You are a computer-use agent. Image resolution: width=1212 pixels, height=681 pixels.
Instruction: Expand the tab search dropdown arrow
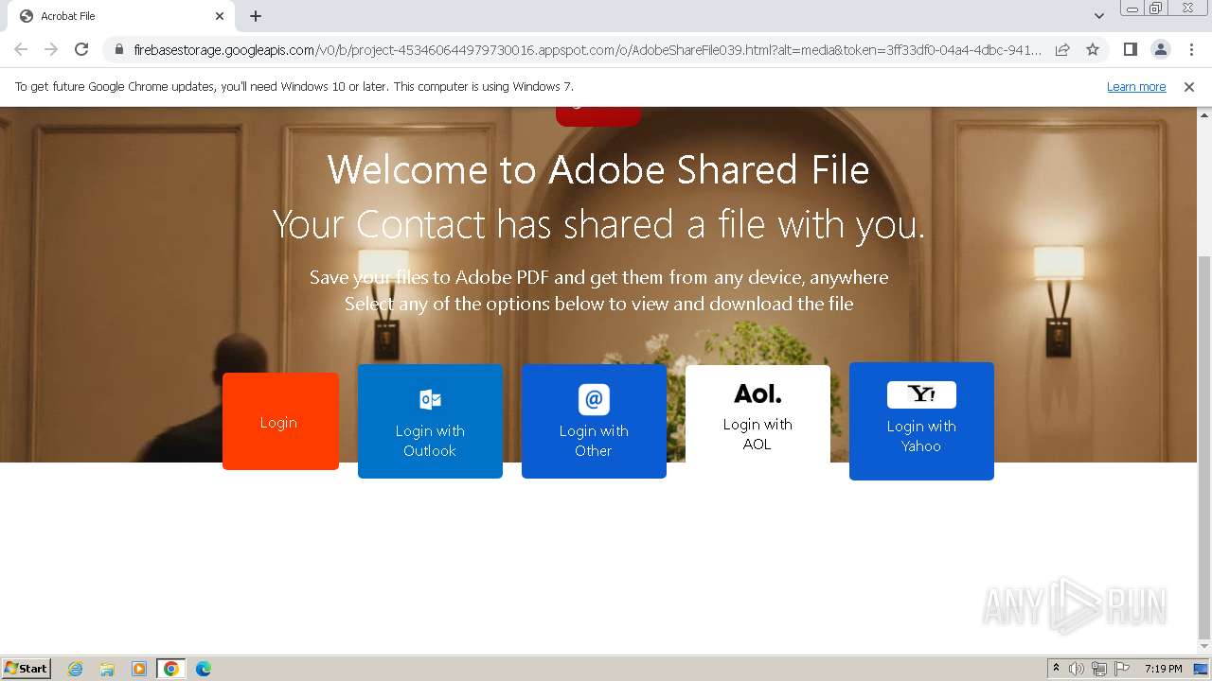(x=1098, y=16)
